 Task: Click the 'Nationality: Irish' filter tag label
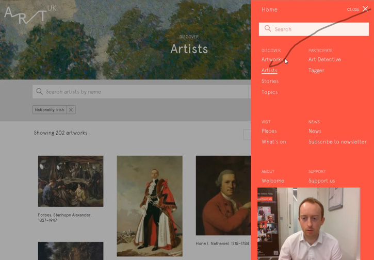point(50,110)
